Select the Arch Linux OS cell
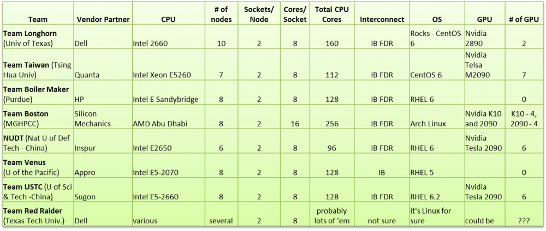Viewport: 546px width, 231px height. point(428,124)
